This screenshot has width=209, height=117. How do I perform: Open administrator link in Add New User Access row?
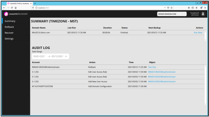[162, 81]
